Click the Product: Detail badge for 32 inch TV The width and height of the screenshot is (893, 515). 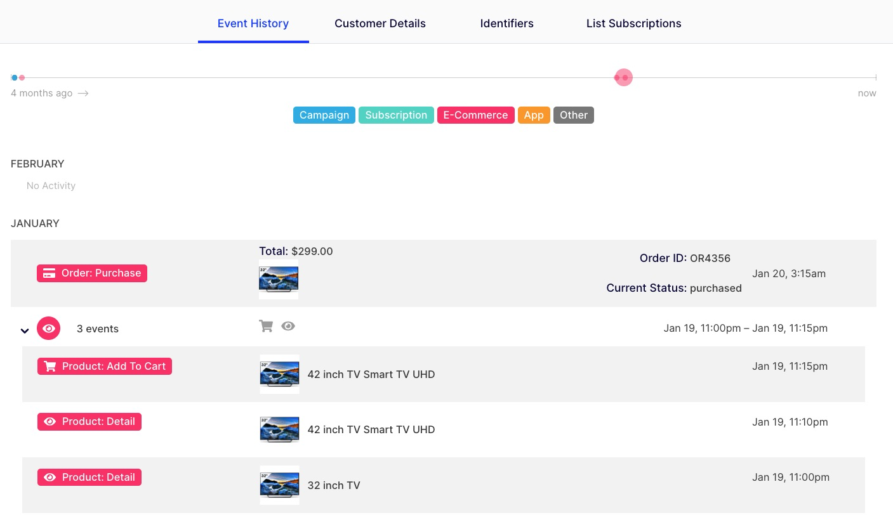tap(89, 478)
